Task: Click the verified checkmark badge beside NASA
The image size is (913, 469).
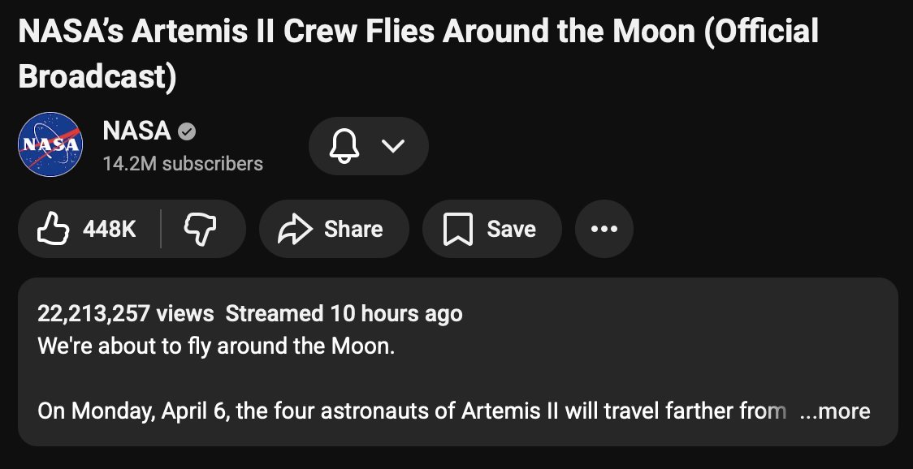Action: click(x=187, y=131)
